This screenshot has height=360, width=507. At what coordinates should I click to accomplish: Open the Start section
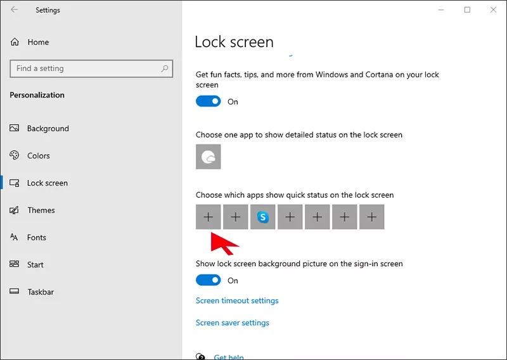[27, 264]
